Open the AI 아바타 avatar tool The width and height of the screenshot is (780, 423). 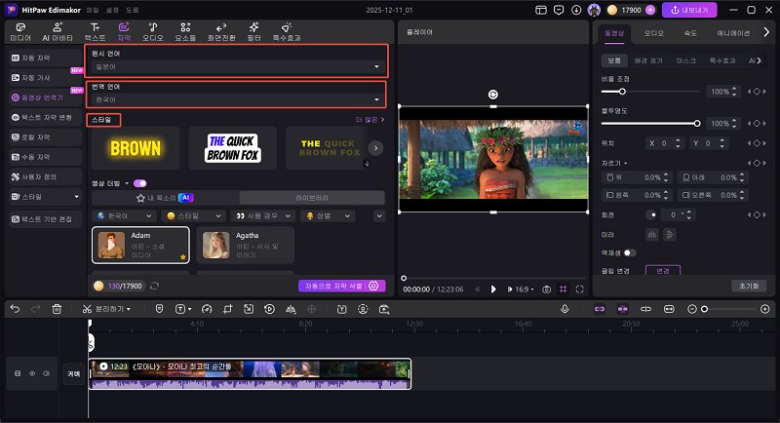click(x=58, y=32)
